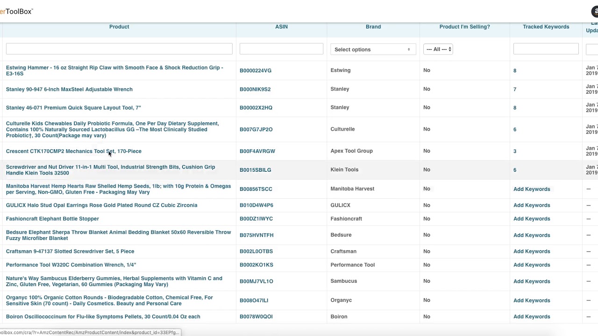Click ASIN B0078W0QOI
This screenshot has height=336, width=598.
(256, 316)
